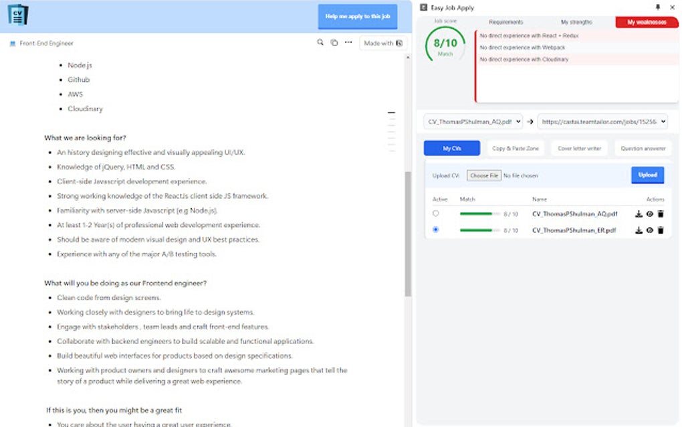Delete CV_ThomasPShulman_AQ.pdf with trash icon
The image size is (682, 427).
[661, 214]
